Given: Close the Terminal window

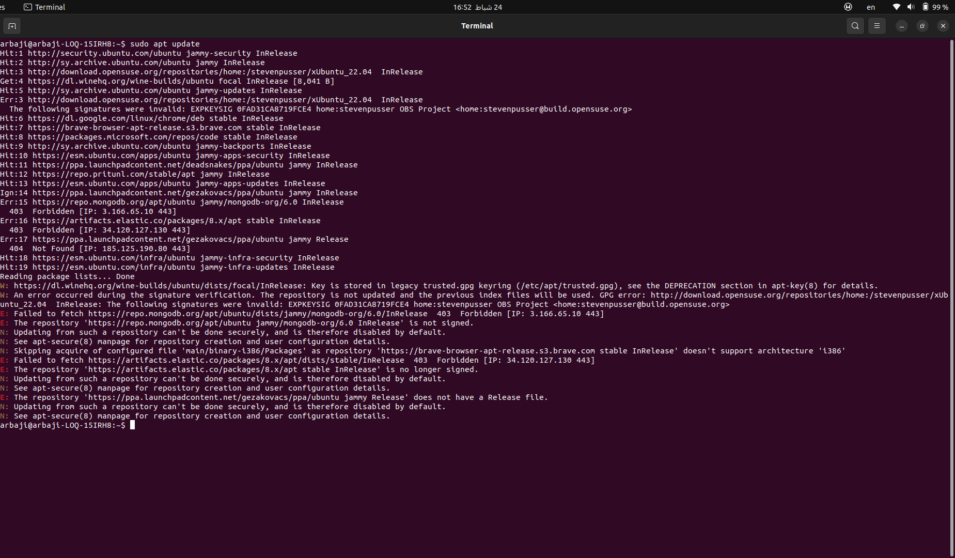Looking at the screenshot, I should click(943, 26).
